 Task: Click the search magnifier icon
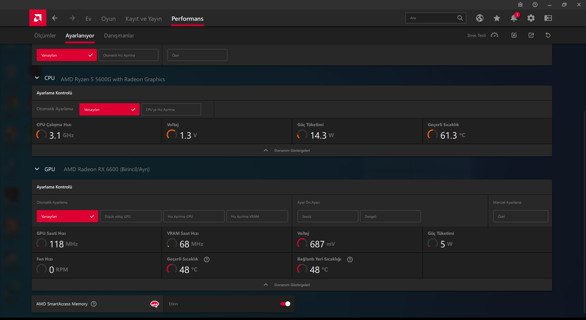pos(460,18)
